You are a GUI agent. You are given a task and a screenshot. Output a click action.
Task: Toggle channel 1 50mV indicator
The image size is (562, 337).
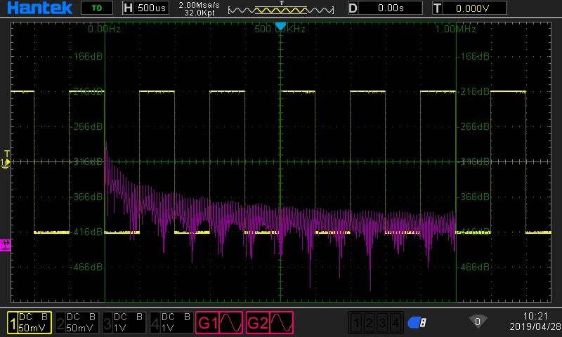tap(29, 322)
